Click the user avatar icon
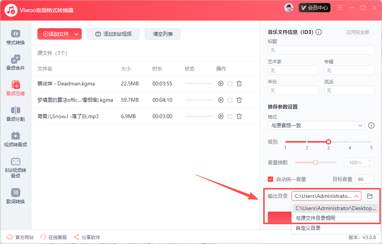This screenshot has height=244, width=382. 289,8
